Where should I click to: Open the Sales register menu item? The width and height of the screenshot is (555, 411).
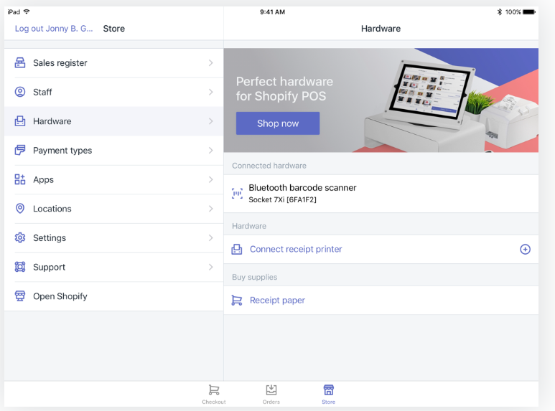tap(113, 63)
